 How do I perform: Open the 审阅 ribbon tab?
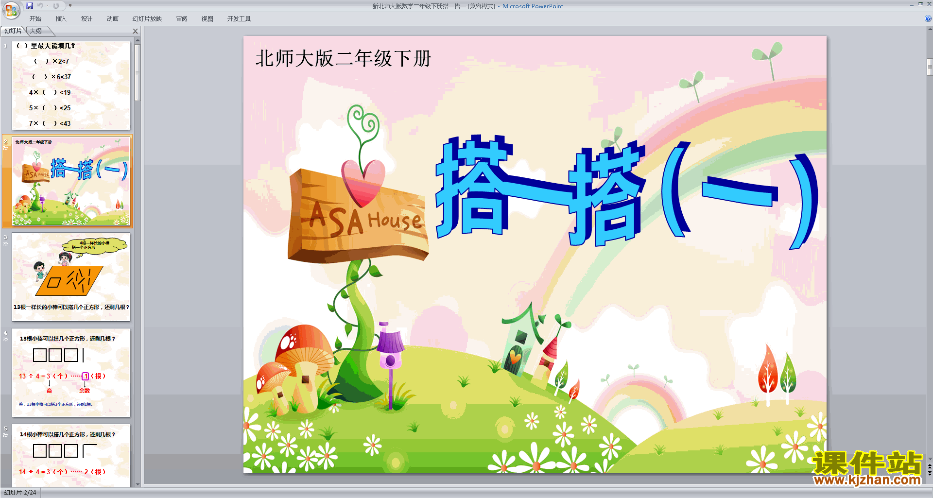click(x=182, y=19)
